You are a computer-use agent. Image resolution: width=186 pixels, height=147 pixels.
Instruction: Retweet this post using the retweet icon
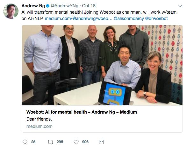tap(50, 142)
